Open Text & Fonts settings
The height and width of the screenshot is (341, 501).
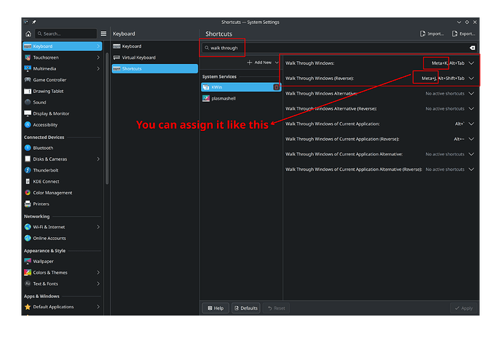click(62, 284)
